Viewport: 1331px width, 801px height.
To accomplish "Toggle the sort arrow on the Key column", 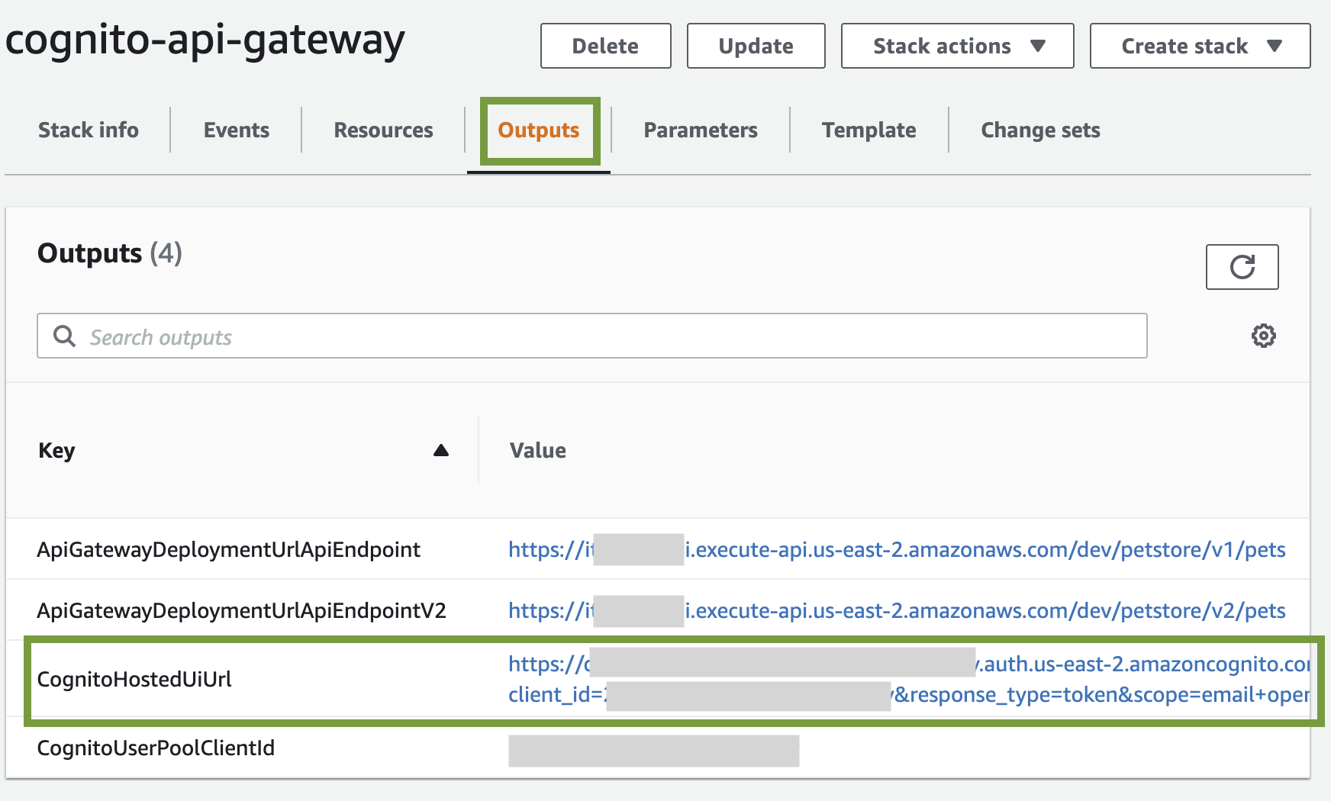I will (442, 451).
